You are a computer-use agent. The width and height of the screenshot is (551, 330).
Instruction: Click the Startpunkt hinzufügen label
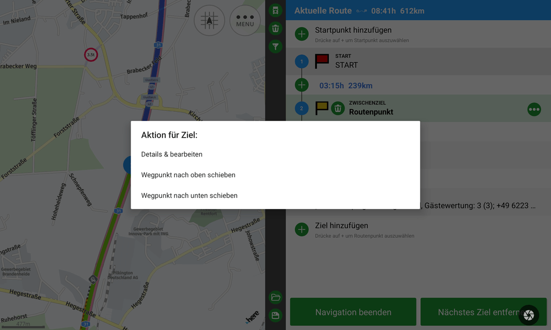(353, 30)
